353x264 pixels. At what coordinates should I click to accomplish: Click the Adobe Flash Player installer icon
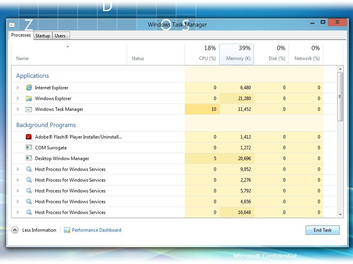pos(28,137)
